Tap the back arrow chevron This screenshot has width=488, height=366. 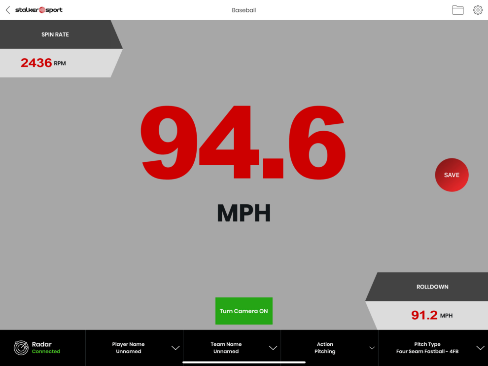point(8,10)
